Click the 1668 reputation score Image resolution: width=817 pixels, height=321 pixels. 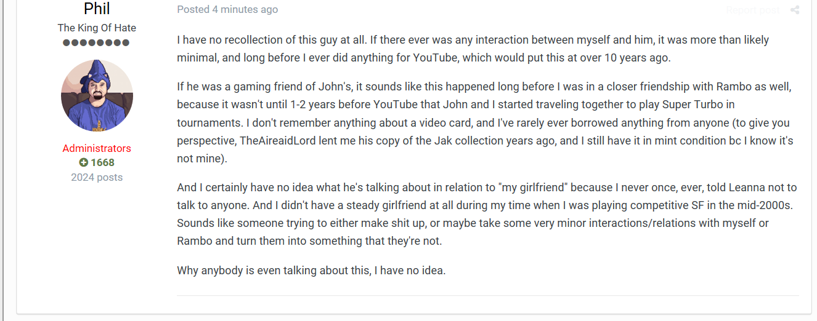tap(102, 163)
